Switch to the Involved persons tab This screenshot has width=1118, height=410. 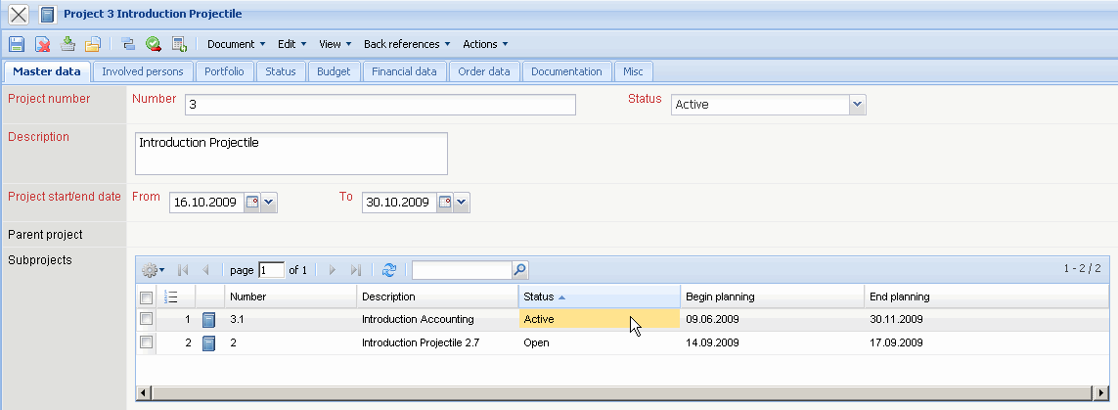(x=143, y=71)
